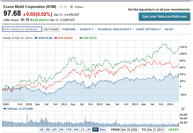This screenshot has height=133, width=193.
Task: Select the YTD time range tab
Action: tap(68, 130)
